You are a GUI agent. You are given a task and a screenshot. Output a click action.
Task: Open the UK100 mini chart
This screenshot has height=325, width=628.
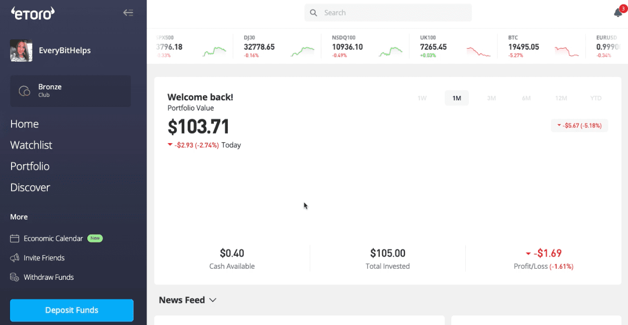pyautogui.click(x=478, y=51)
